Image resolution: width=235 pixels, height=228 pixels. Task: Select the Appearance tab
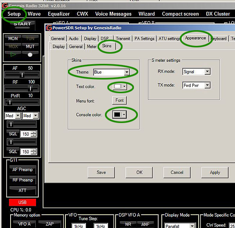pyautogui.click(x=195, y=38)
